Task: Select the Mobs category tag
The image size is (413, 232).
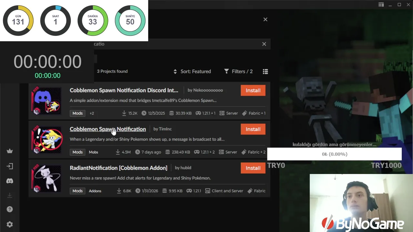Action: 93,152
